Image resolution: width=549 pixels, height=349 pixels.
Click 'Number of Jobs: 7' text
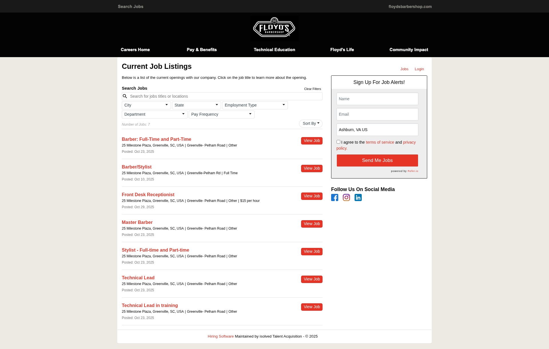(x=136, y=125)
